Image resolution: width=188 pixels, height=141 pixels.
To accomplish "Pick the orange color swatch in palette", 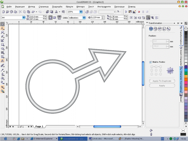I will 186,79.
